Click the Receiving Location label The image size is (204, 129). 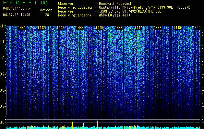click(x=76, y=7)
